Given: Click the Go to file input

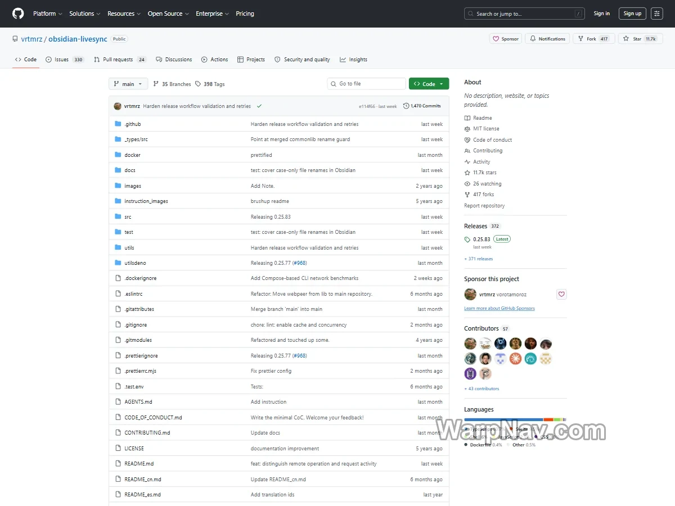Looking at the screenshot, I should coord(366,84).
